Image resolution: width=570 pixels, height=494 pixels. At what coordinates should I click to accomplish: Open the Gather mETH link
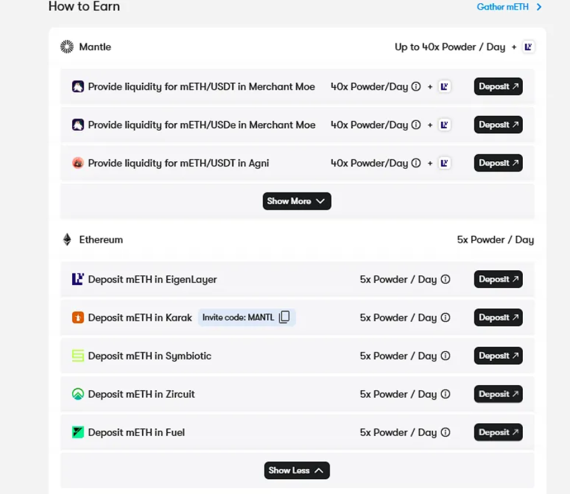[509, 7]
